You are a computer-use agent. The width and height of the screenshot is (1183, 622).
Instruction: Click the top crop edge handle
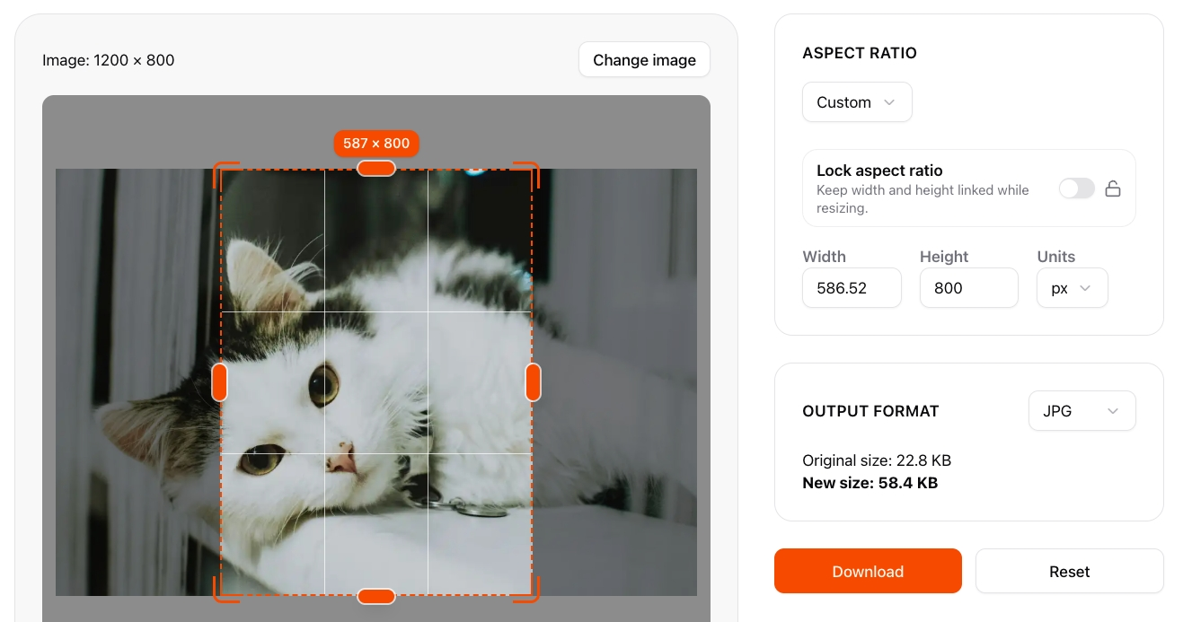pyautogui.click(x=376, y=168)
